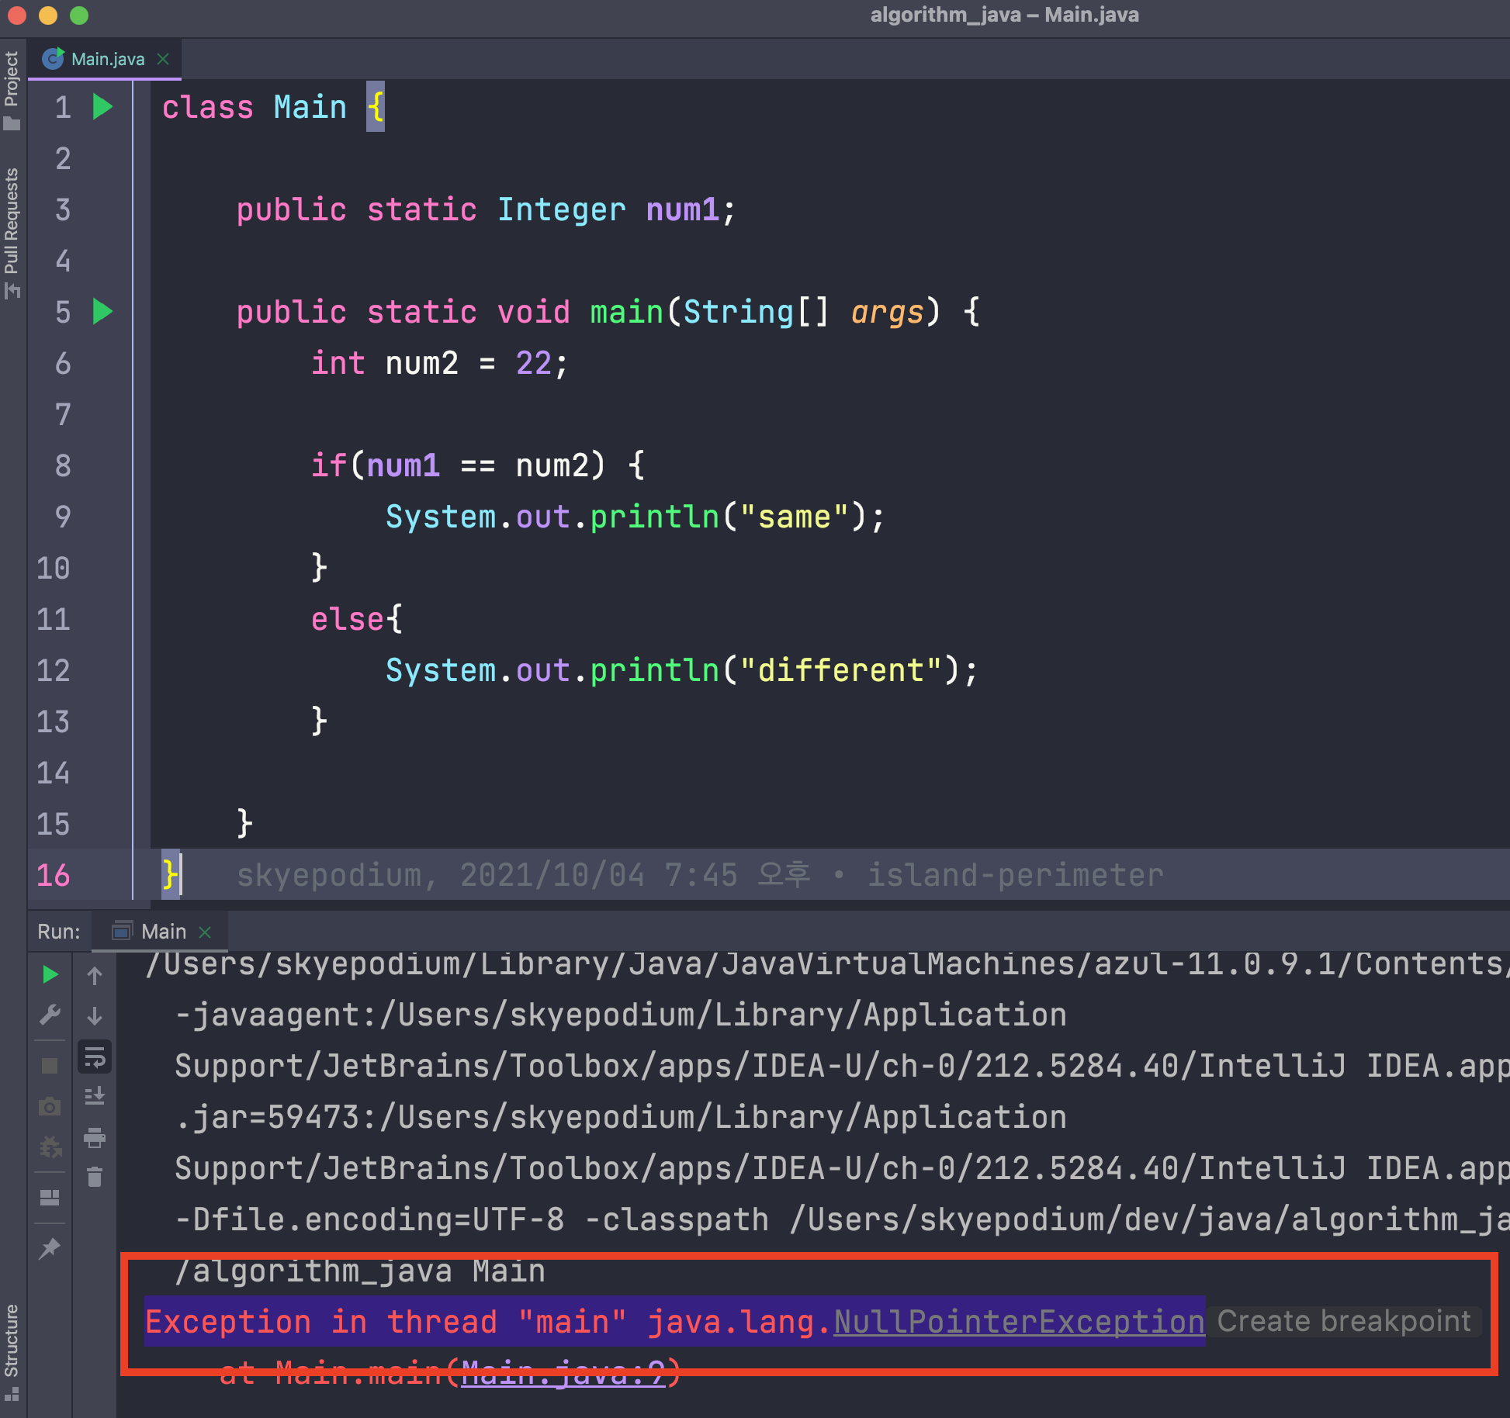Viewport: 1510px width, 1418px height.
Task: Open the NullPointerException link in console
Action: [x=1019, y=1321]
